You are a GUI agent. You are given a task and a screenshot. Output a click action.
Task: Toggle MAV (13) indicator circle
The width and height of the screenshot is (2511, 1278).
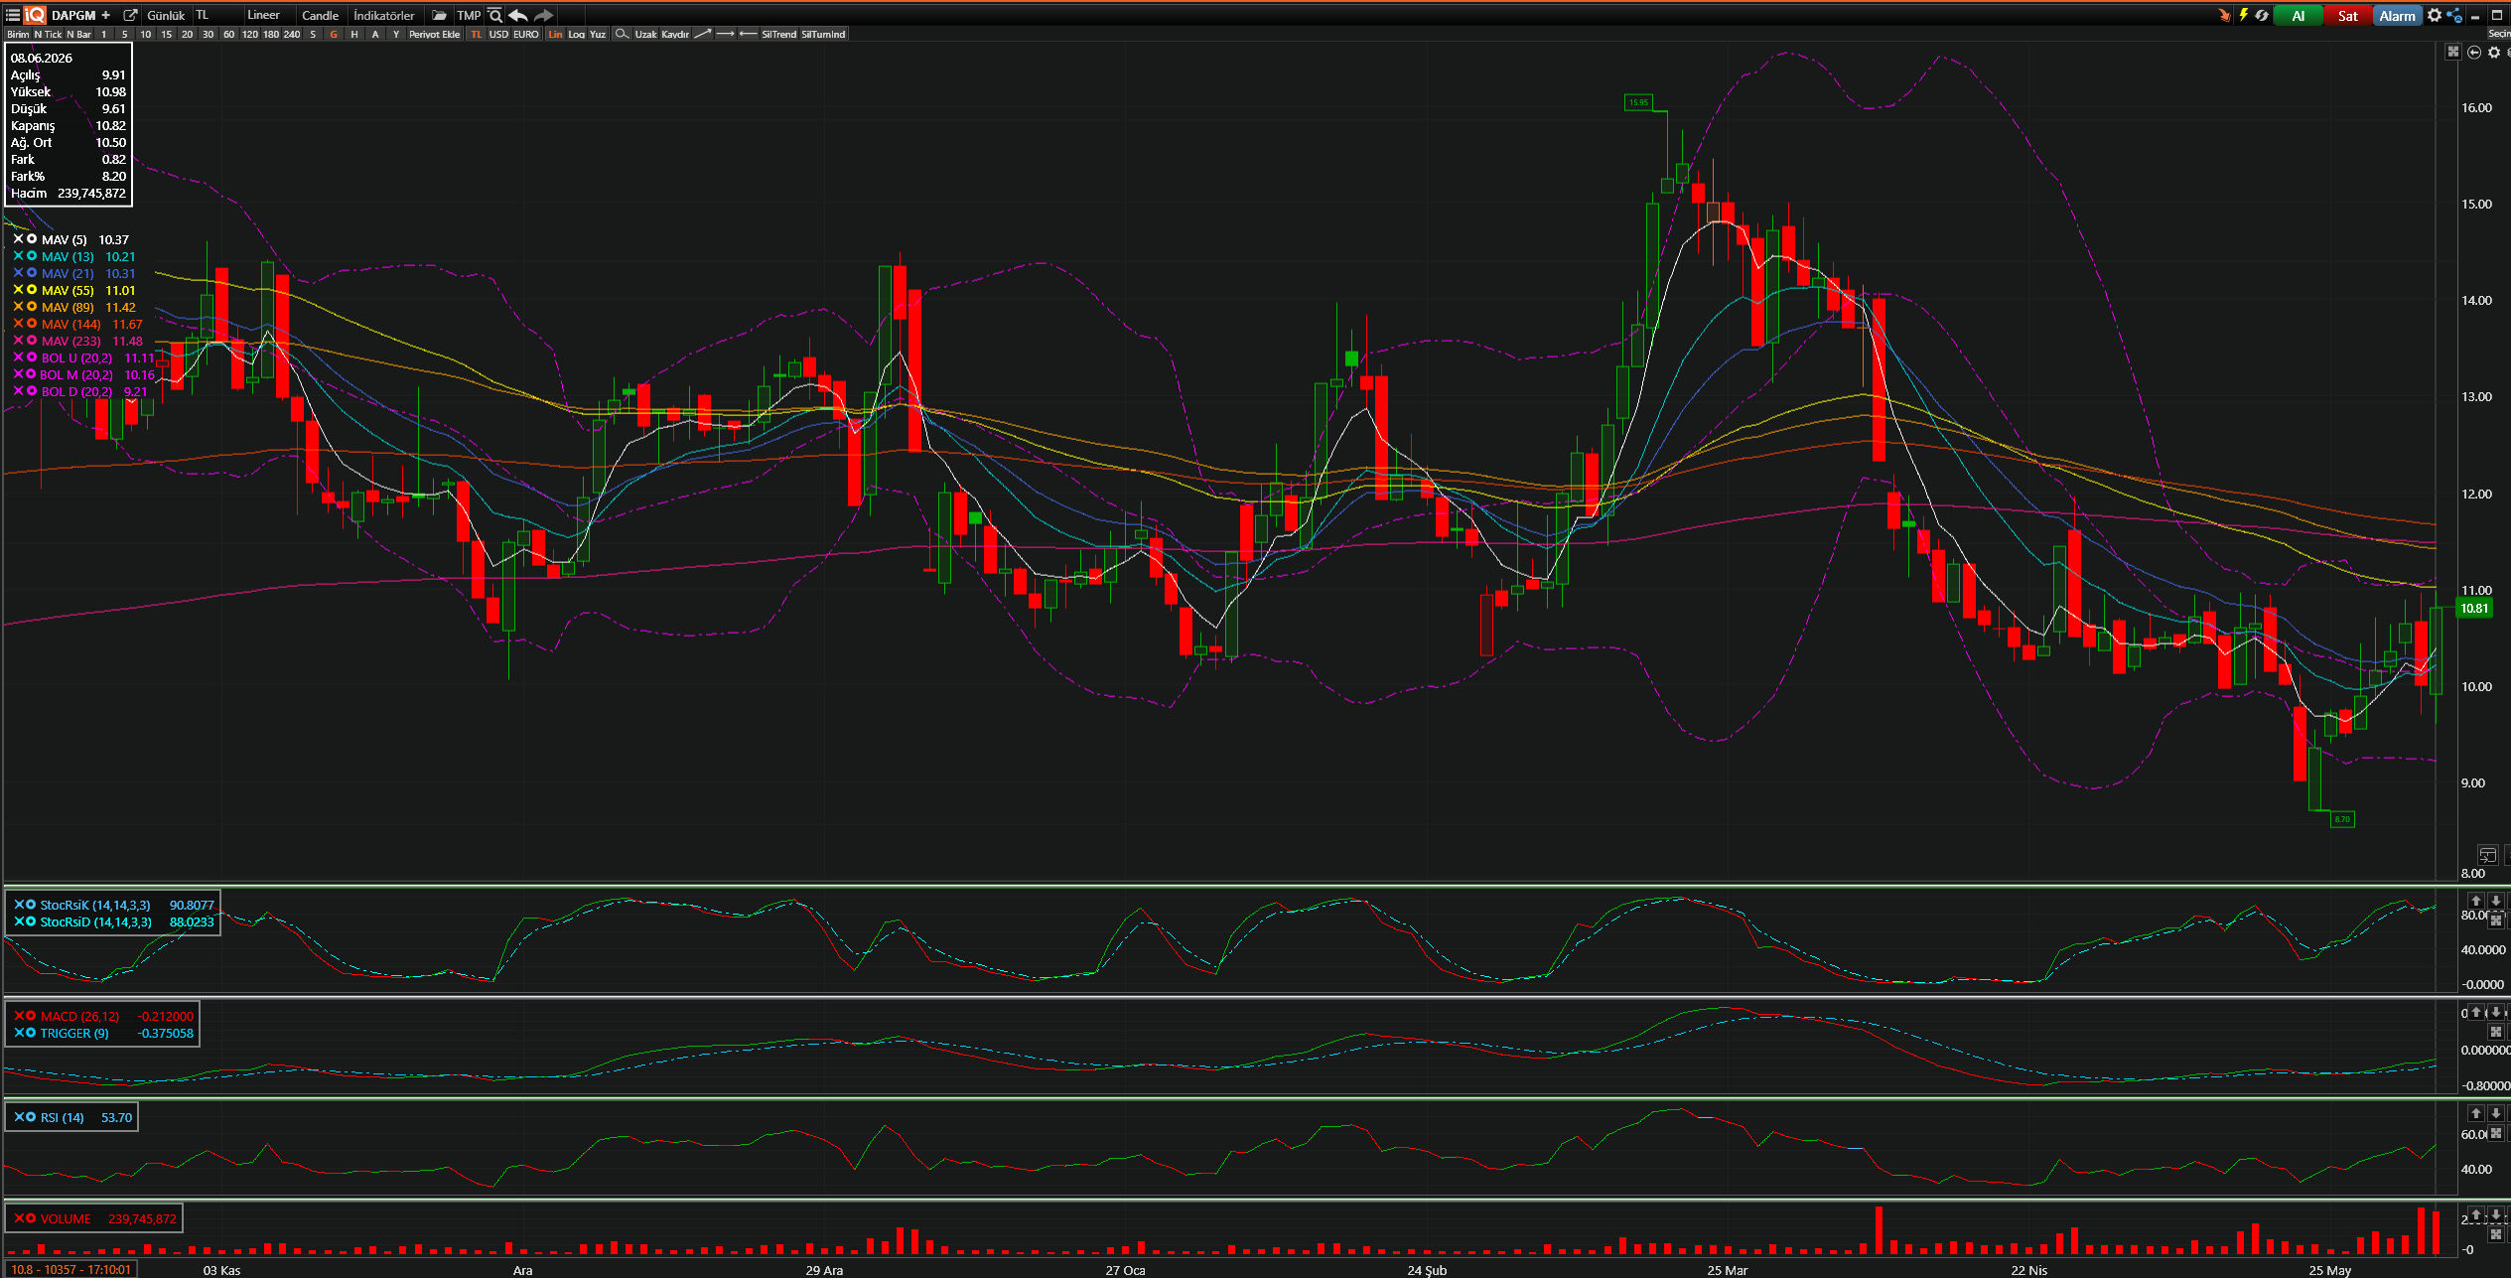[32, 256]
